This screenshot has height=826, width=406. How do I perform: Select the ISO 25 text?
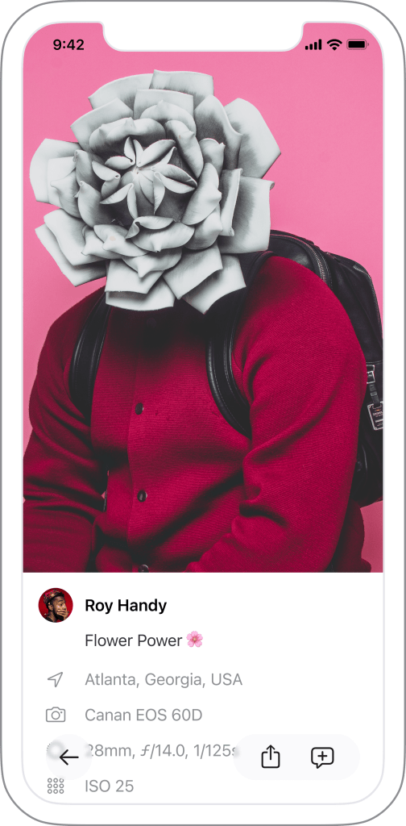tap(110, 786)
